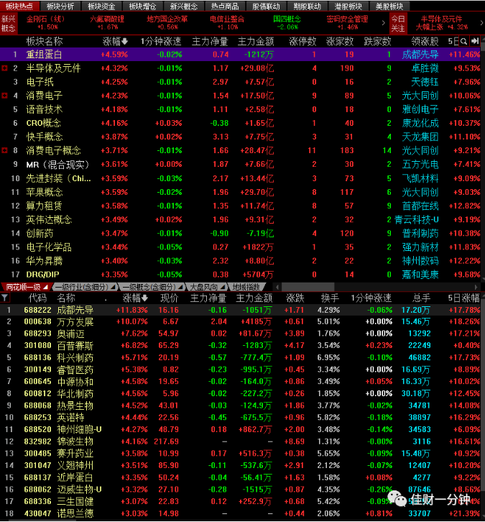Select stock 688293 奥浦迈 row
This screenshot has height=522, width=485.
240,334
